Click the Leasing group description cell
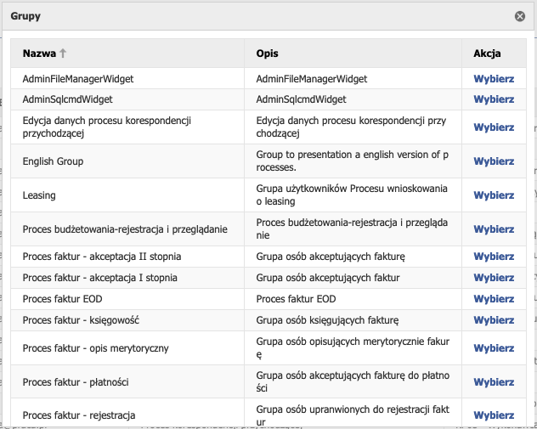Screen dimensions: 537x429 tap(352, 195)
